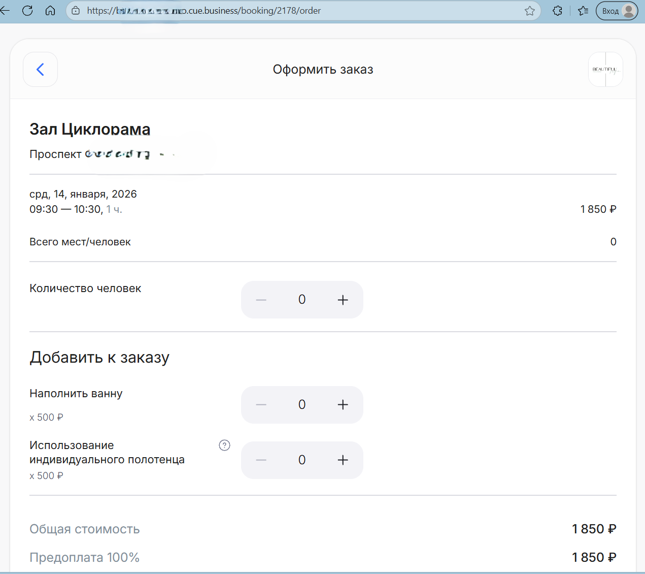The image size is (645, 574).
Task: View site info via lock icon
Action: (76, 11)
